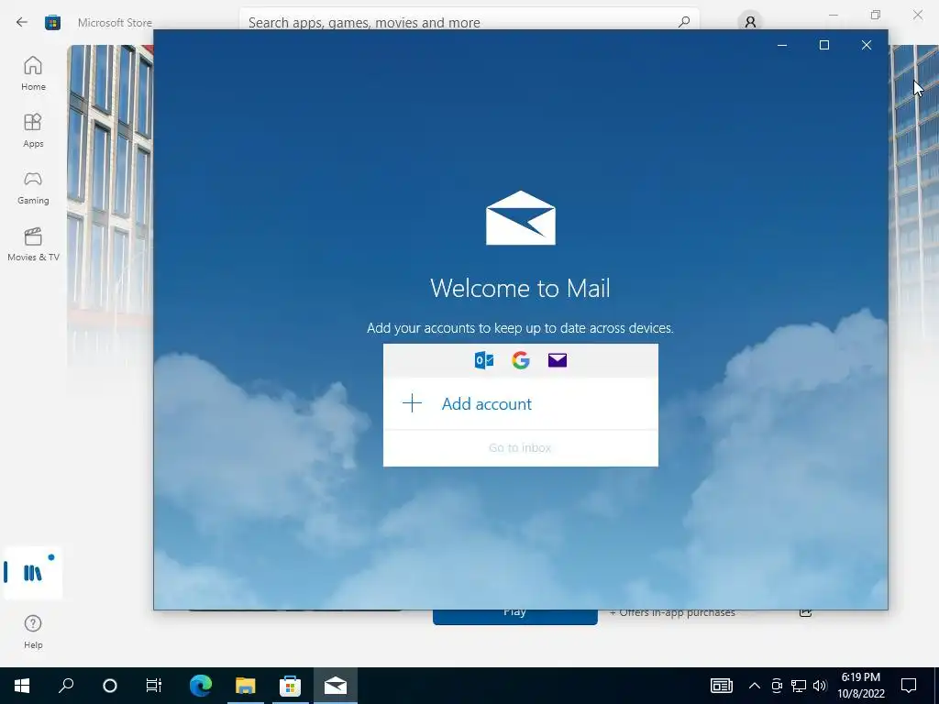Click the Outlook account icon
939x704 pixels.
tap(484, 360)
